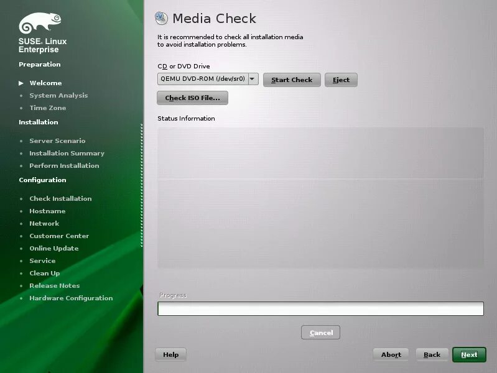Click the Status Information label
The height and width of the screenshot is (373, 497).
(186, 119)
